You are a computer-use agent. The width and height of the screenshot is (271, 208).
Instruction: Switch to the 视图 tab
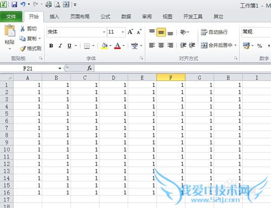(x=167, y=17)
